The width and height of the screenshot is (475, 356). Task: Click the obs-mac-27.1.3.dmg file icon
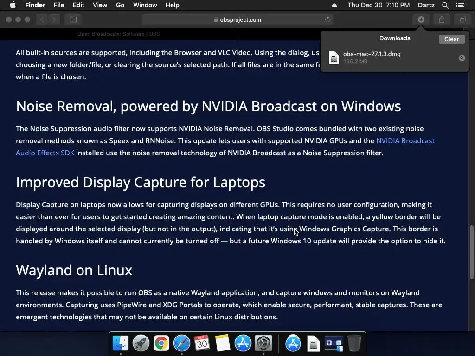point(334,57)
